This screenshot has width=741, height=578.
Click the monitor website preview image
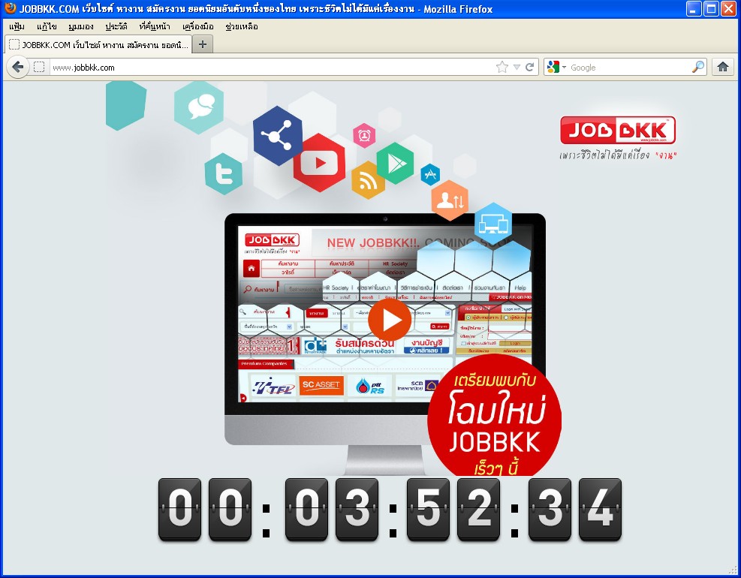[385, 314]
